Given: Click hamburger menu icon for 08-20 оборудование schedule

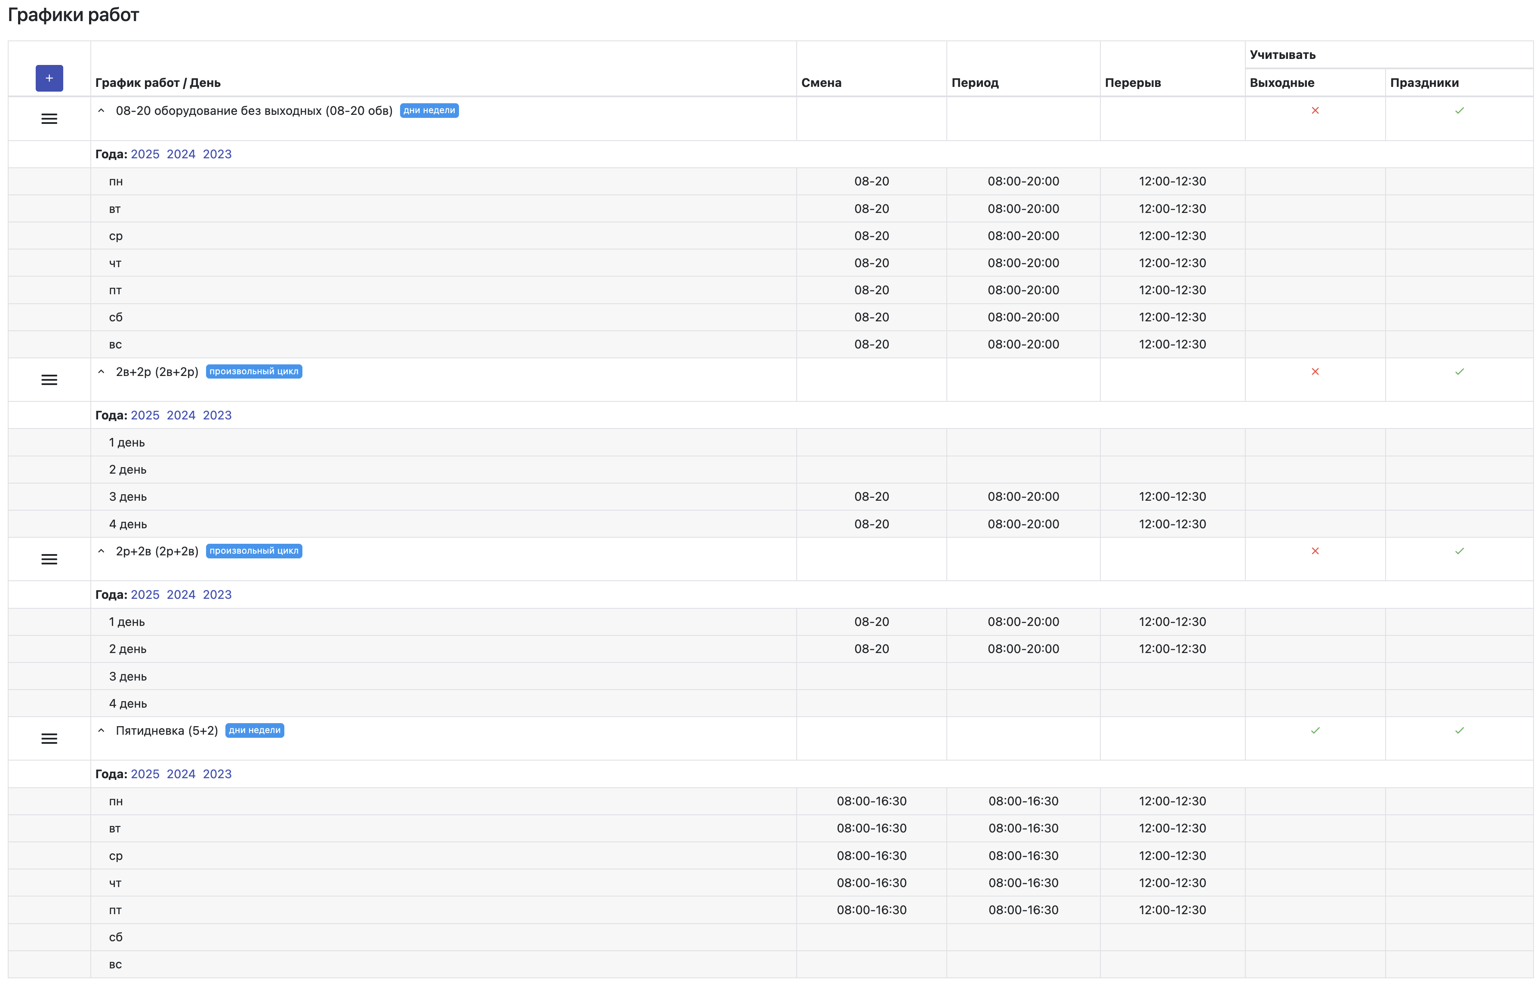Looking at the screenshot, I should click(49, 119).
